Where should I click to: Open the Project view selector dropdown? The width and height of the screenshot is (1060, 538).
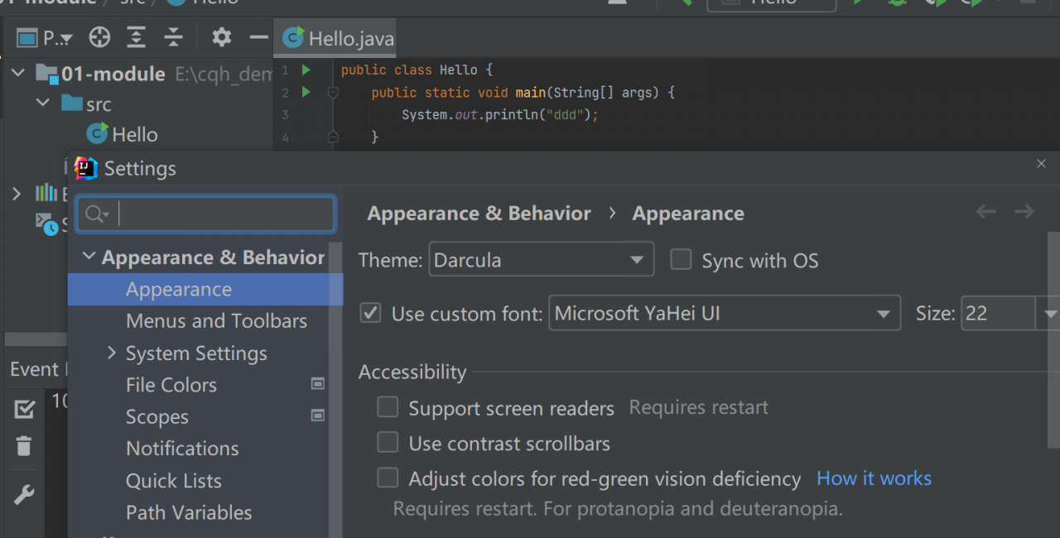click(x=46, y=37)
